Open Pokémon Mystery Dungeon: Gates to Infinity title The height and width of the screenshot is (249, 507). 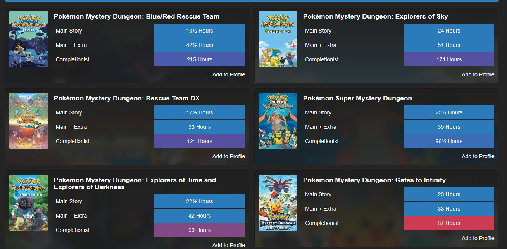374,180
